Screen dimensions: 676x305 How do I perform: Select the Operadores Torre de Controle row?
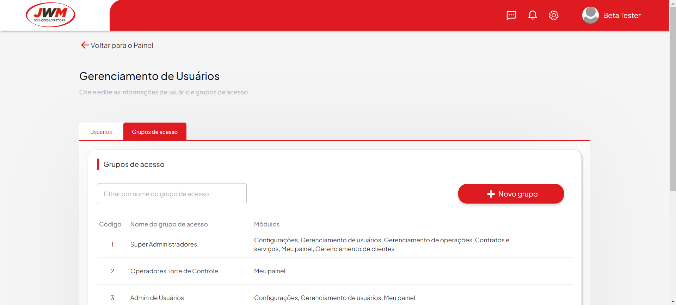coord(174,271)
